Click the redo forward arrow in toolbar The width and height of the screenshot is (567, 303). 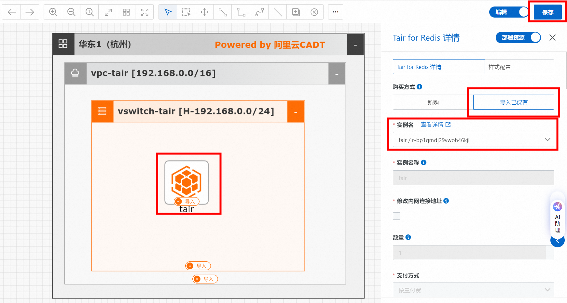30,12
